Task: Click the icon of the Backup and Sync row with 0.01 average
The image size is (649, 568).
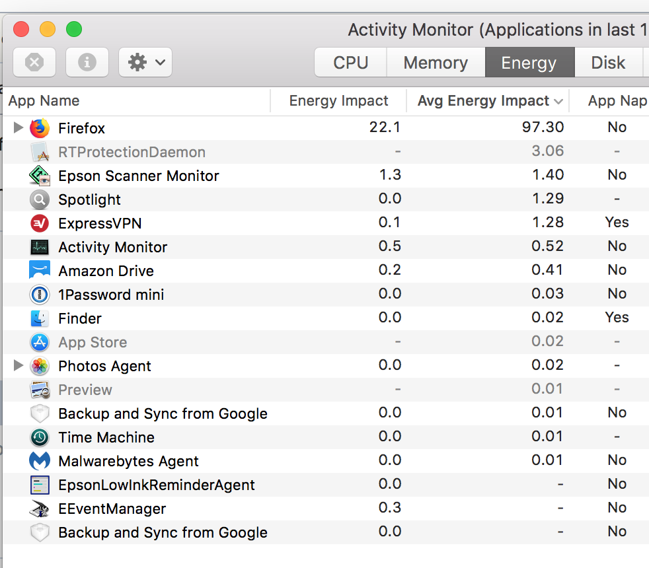Action: pos(40,413)
